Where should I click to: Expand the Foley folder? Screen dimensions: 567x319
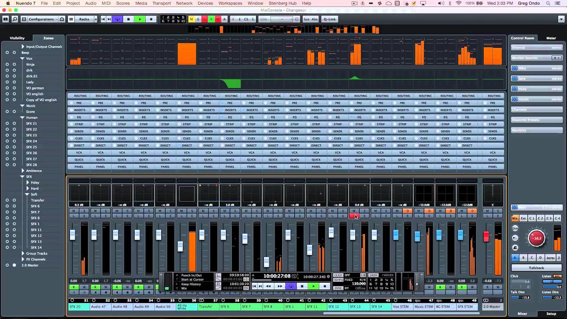(x=27, y=183)
